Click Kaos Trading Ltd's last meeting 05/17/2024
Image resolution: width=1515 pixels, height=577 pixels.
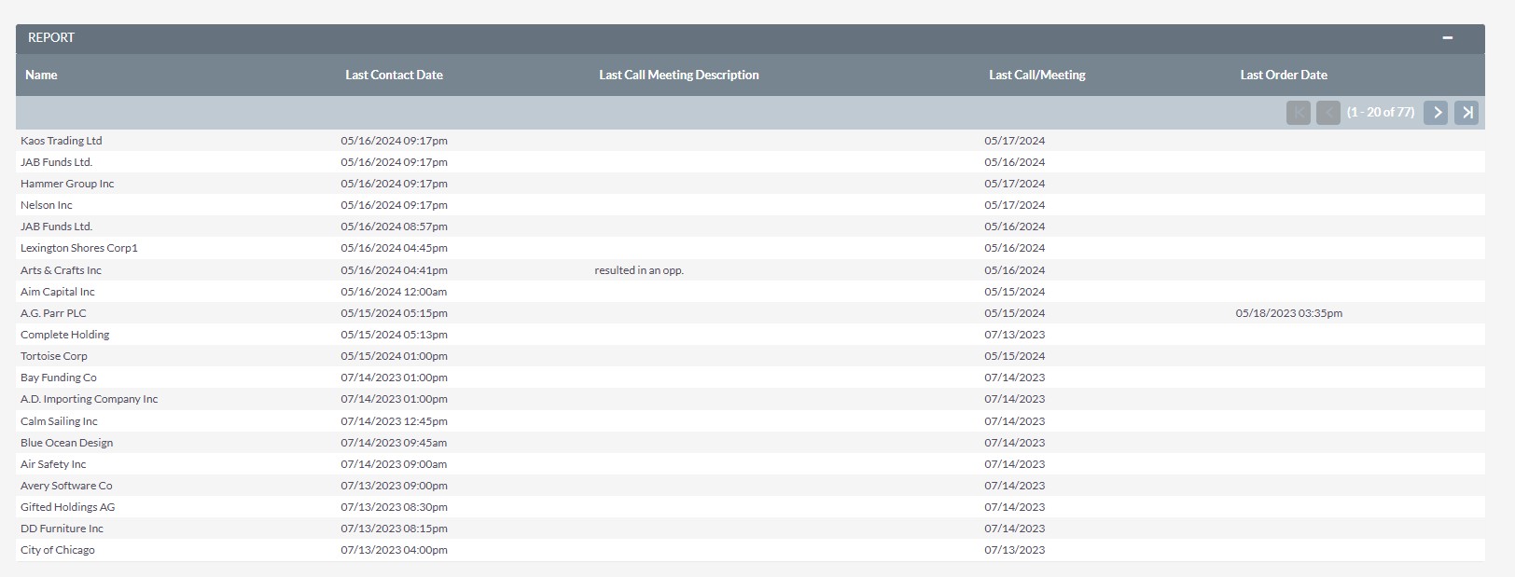[1015, 141]
